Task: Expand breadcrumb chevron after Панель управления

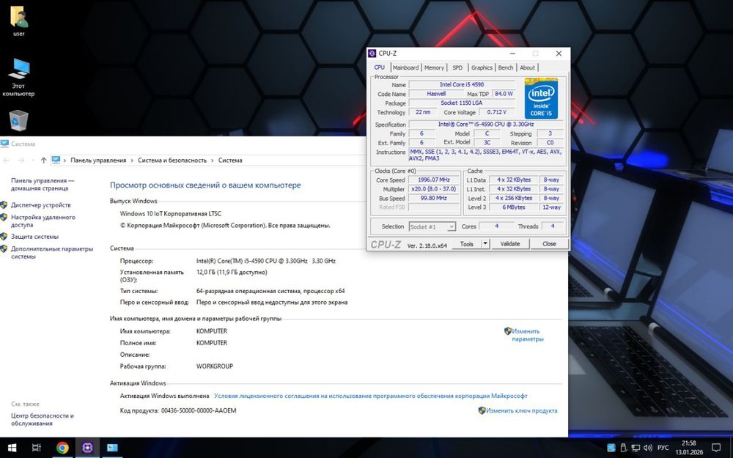Action: tap(132, 160)
